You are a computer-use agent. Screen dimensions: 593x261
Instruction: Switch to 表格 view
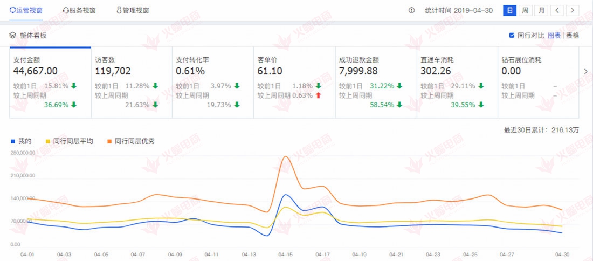coord(573,36)
